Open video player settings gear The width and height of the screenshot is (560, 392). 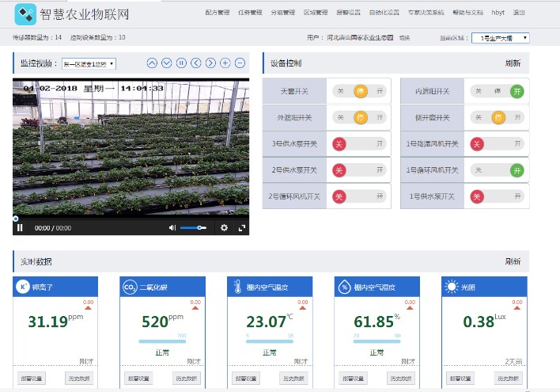coord(224,228)
